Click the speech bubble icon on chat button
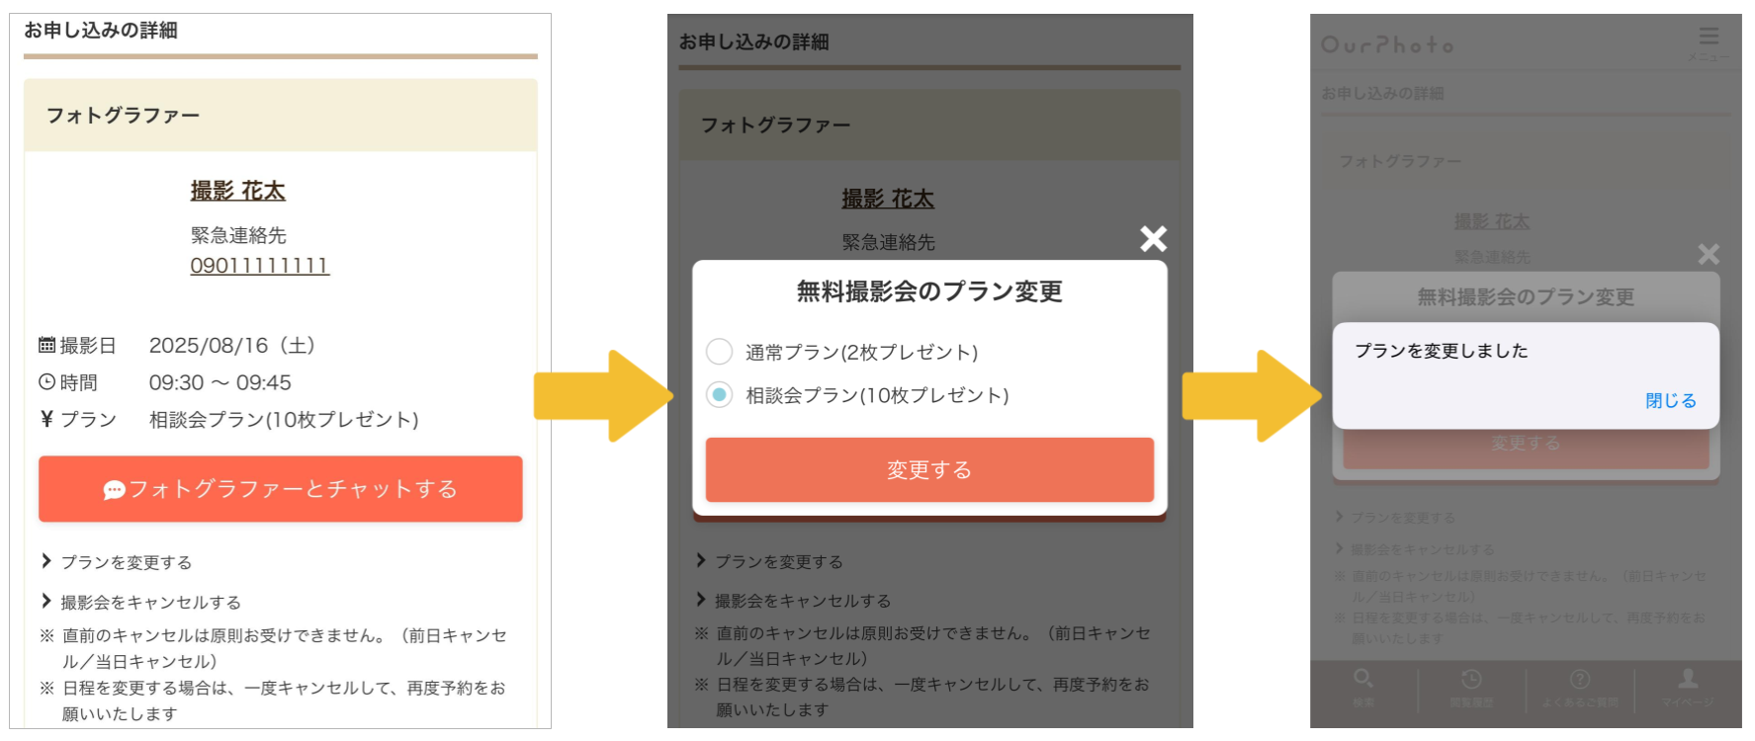Viewport: 1755px width, 741px height. tap(114, 490)
